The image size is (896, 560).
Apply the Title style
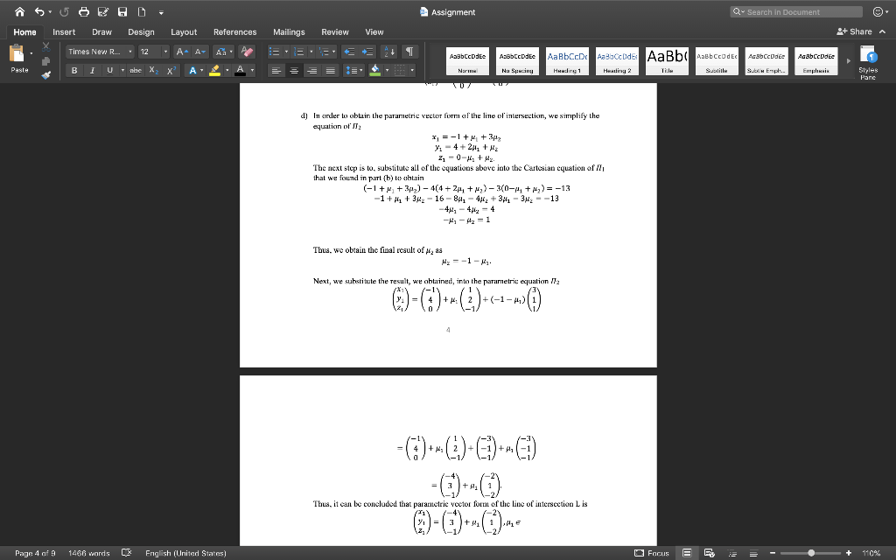667,61
